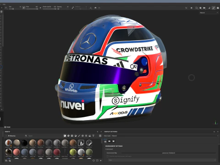The image size is (220, 165).
Task: Click the pause rendering icon
Action: (191, 8)
